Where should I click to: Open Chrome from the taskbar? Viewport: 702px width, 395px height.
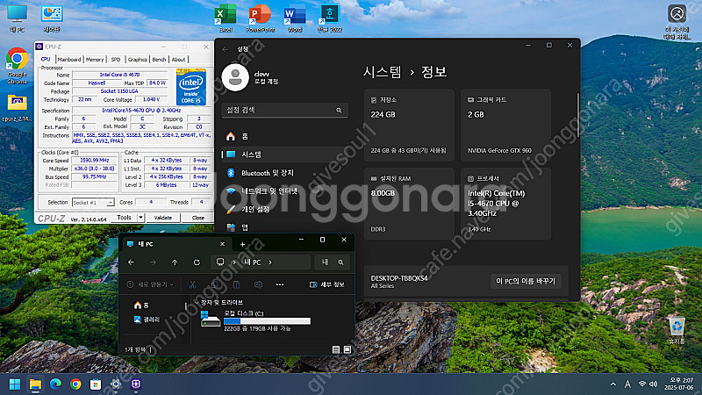75,384
